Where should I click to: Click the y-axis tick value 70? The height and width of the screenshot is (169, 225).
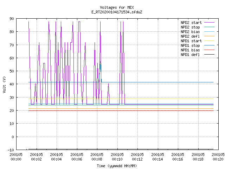click(12, 45)
